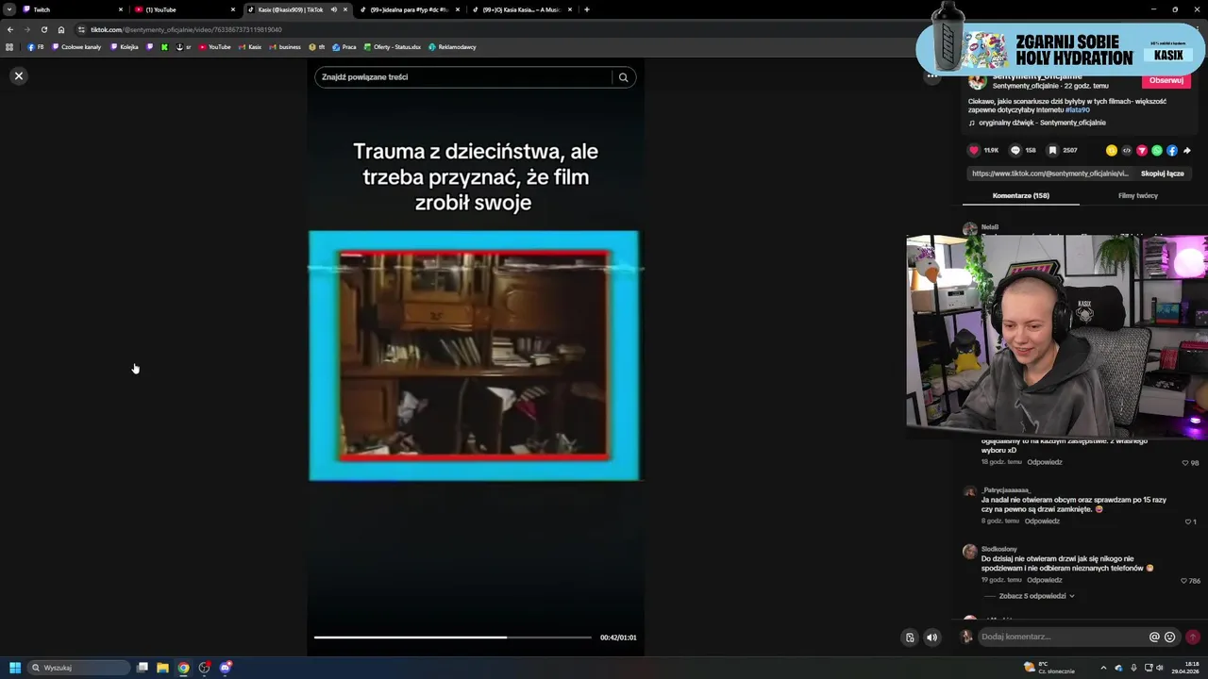Screen dimensions: 1208x679
Task: Switch to the Oj Kasia Kasia browser tab
Action: click(x=521, y=9)
